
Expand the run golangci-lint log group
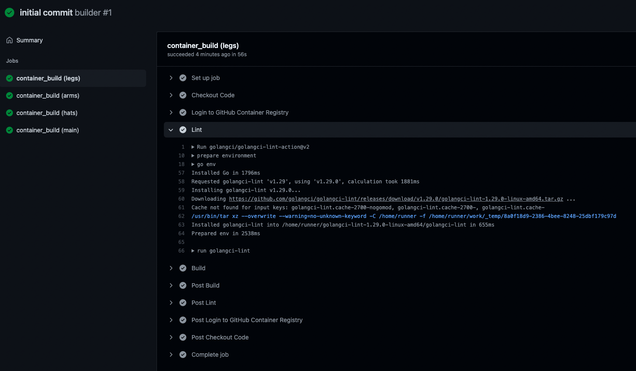pos(193,251)
